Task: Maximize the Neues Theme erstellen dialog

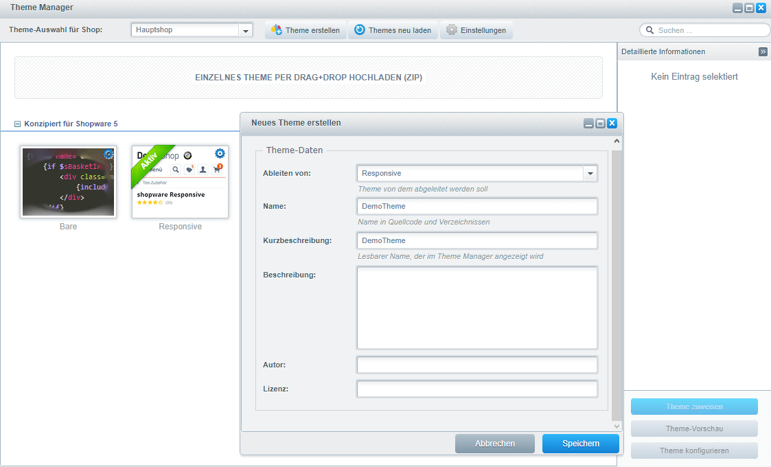Action: click(600, 124)
